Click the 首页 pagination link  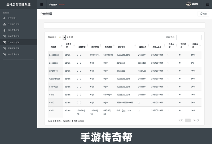[180, 120]
